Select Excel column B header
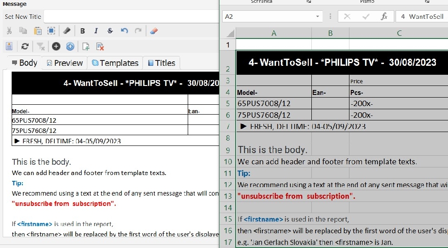The height and width of the screenshot is (248, 448). 330,34
